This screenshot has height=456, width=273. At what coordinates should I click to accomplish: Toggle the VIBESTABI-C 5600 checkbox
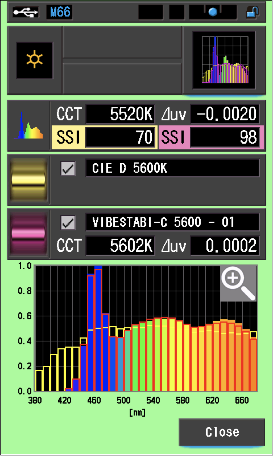point(68,222)
